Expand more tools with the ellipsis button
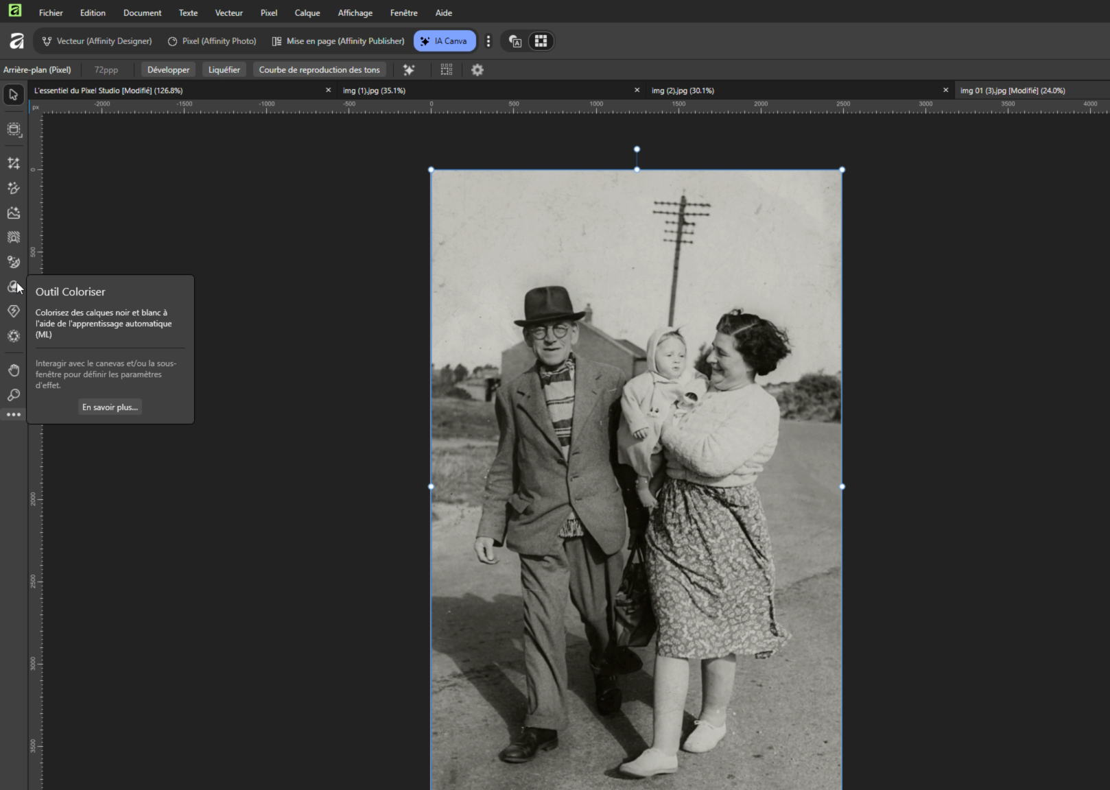1110x790 pixels. point(14,415)
